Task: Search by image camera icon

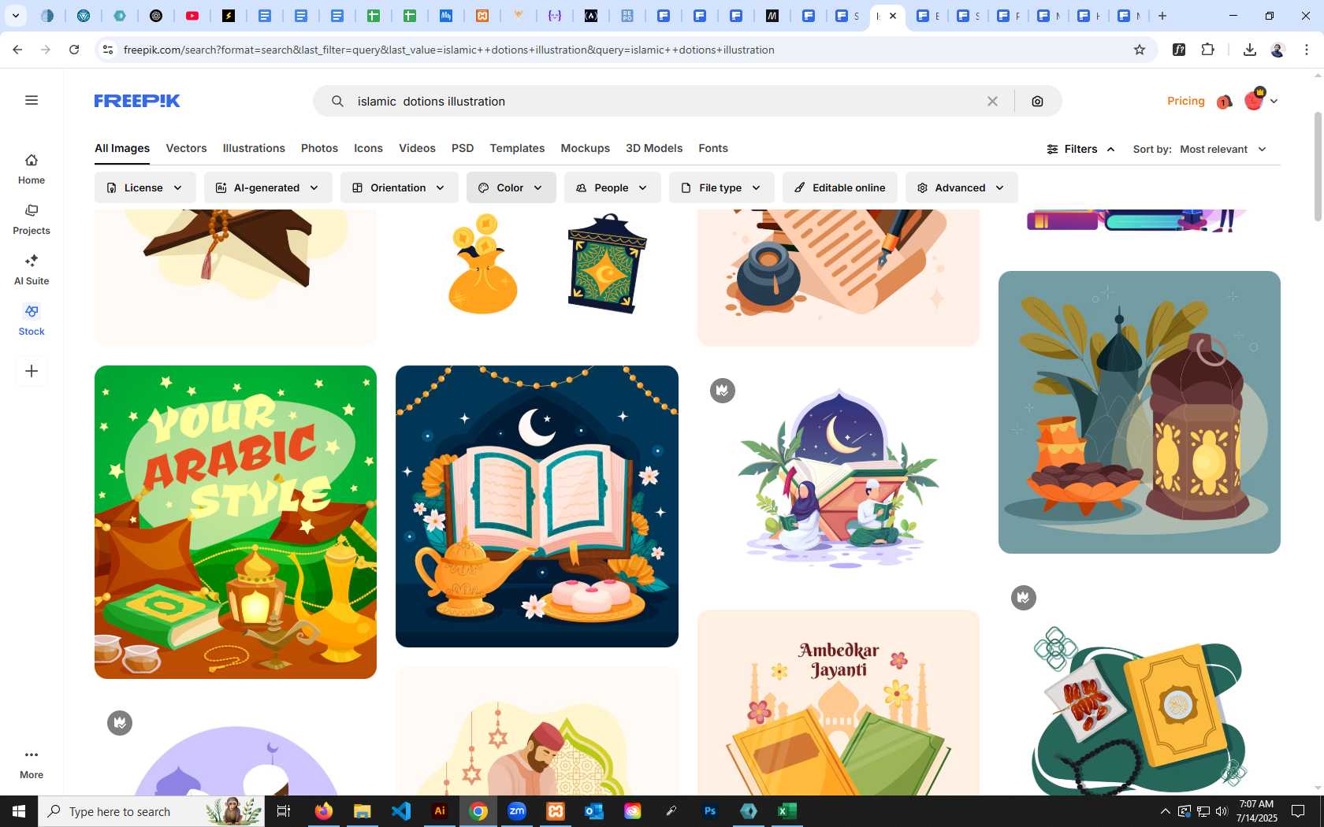Action: (1037, 101)
